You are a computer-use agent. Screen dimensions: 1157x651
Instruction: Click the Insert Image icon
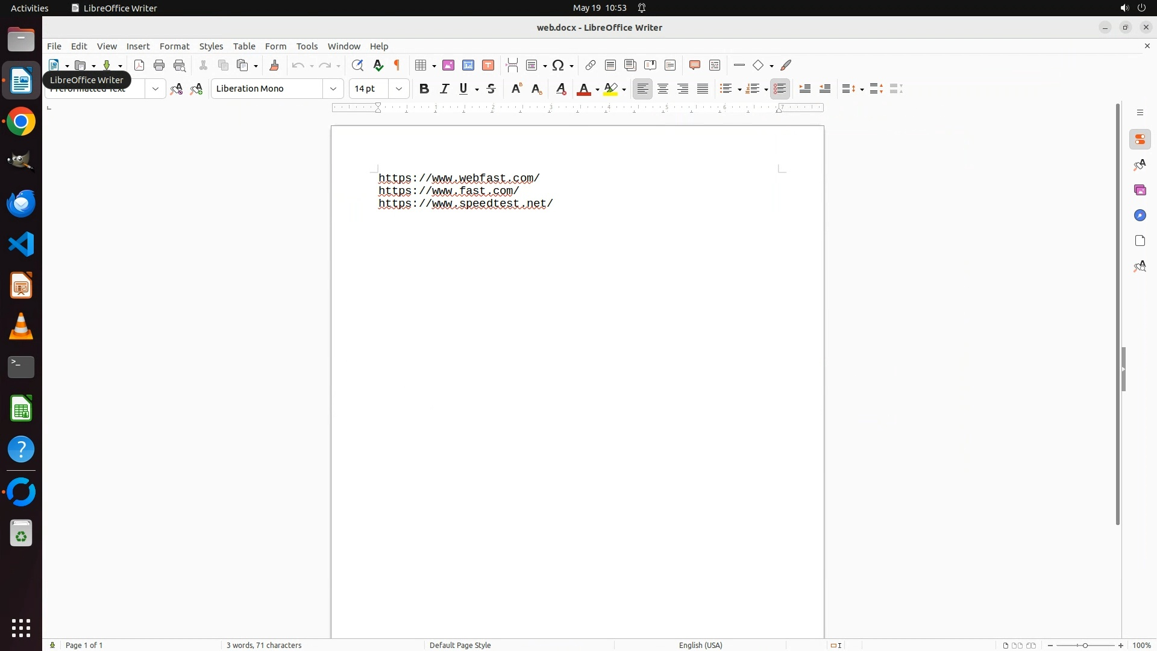point(448,65)
